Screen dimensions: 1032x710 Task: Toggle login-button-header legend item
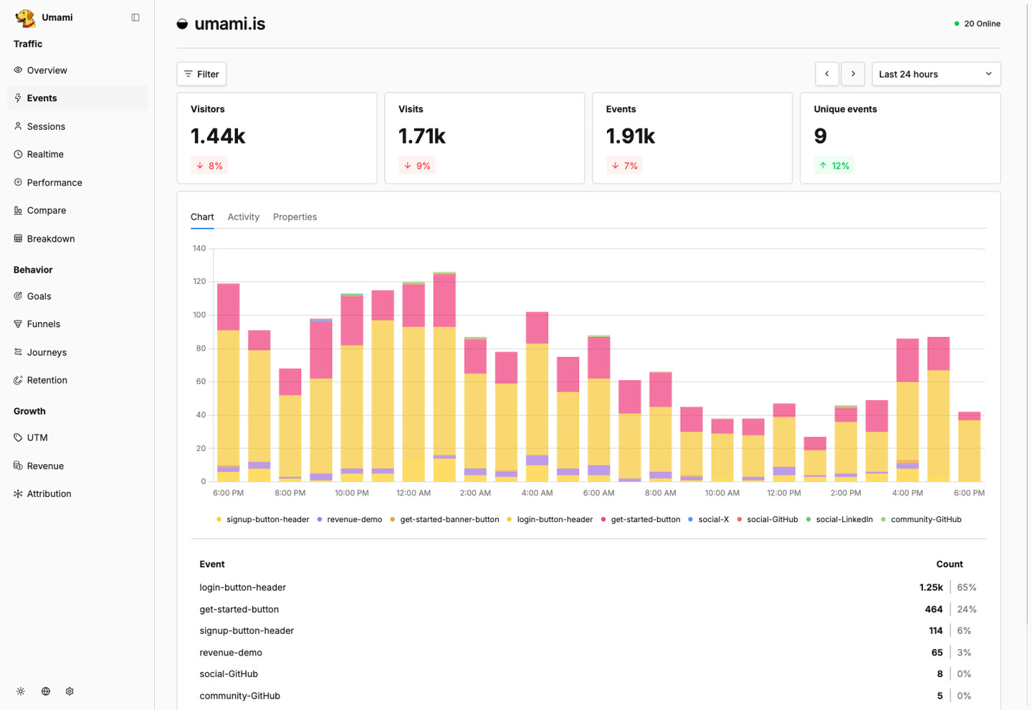(550, 519)
